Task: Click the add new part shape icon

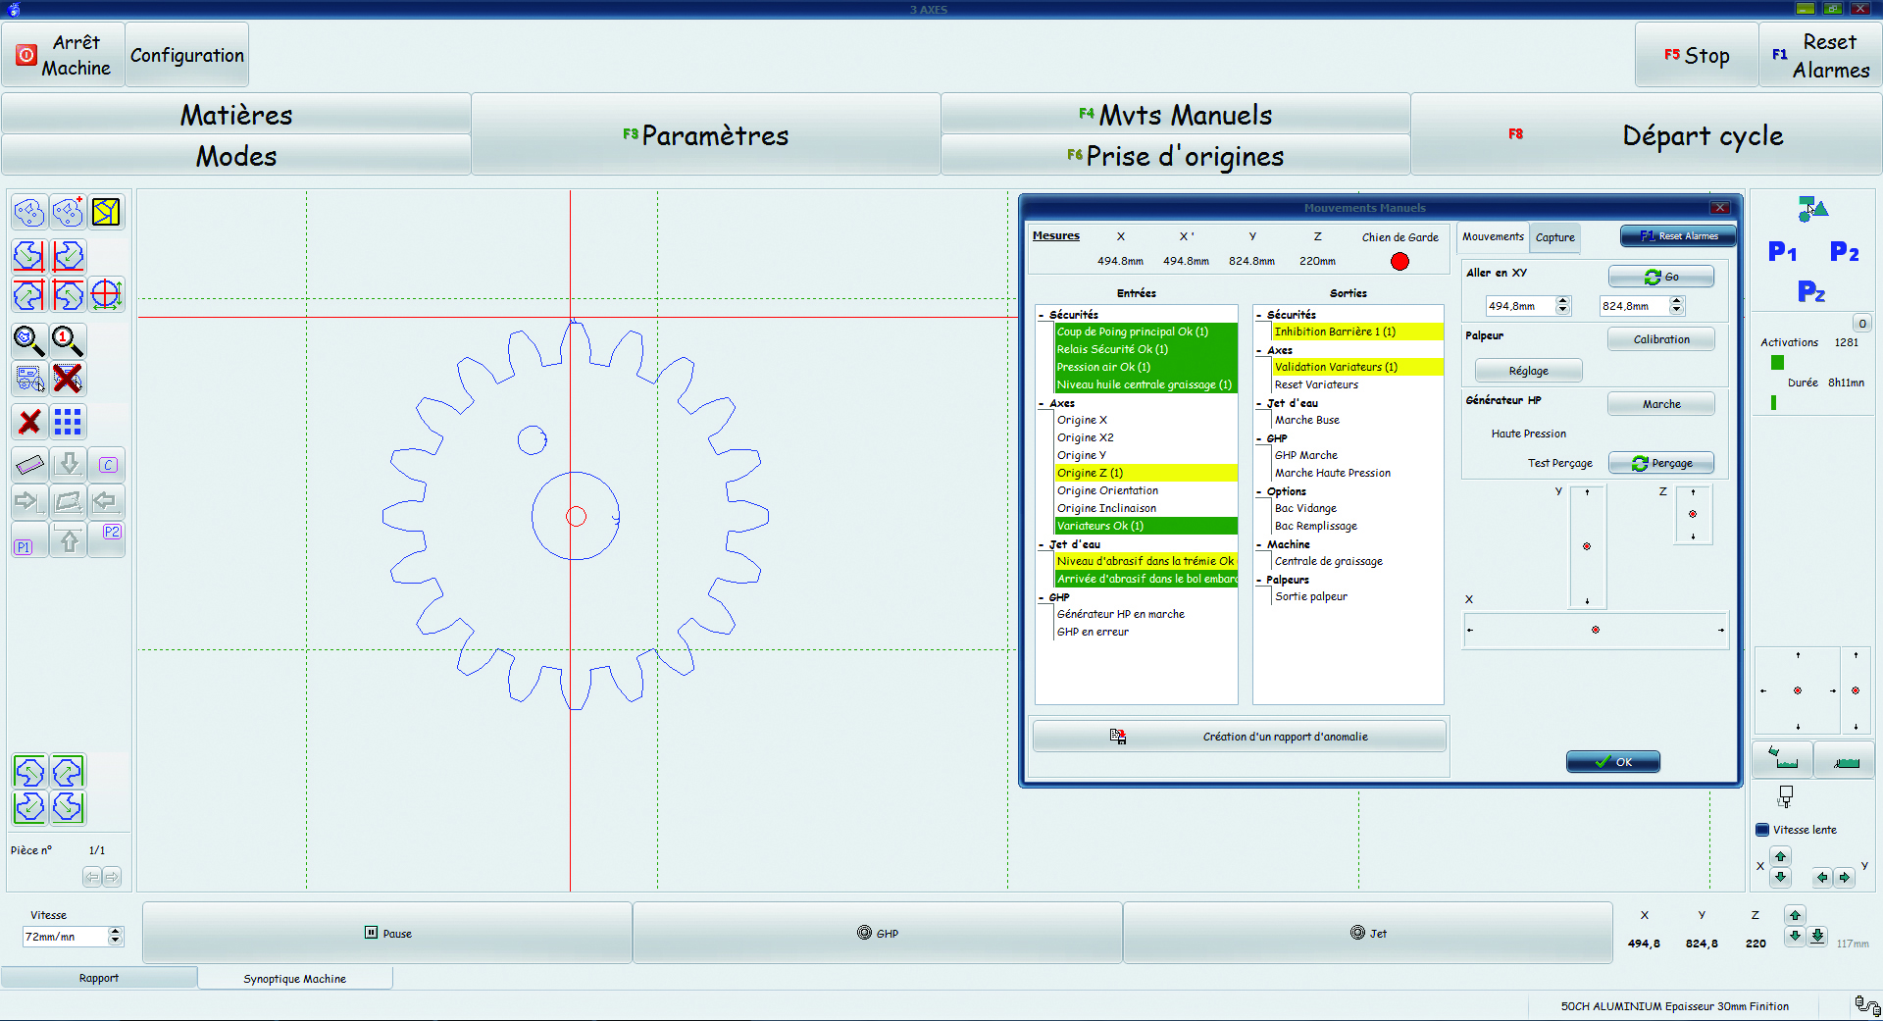Action: (x=68, y=212)
